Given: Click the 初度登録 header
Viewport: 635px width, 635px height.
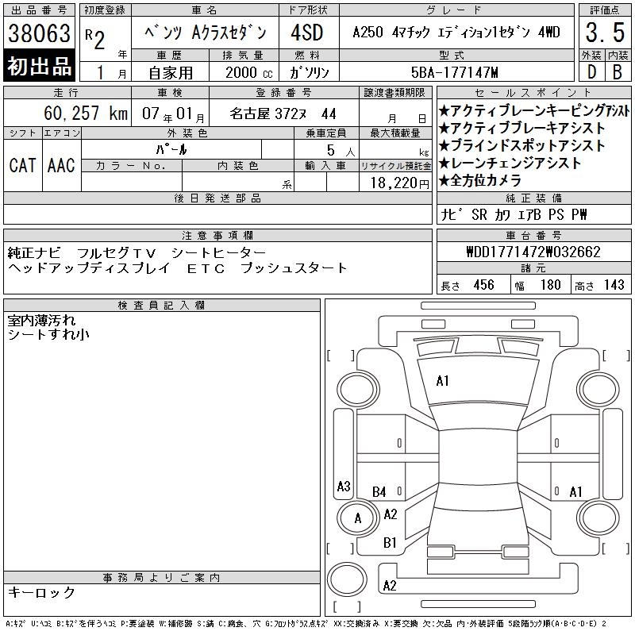Looking at the screenshot, I should point(105,10).
